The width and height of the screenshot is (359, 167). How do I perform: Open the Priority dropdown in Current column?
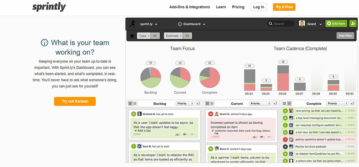pos(260,104)
